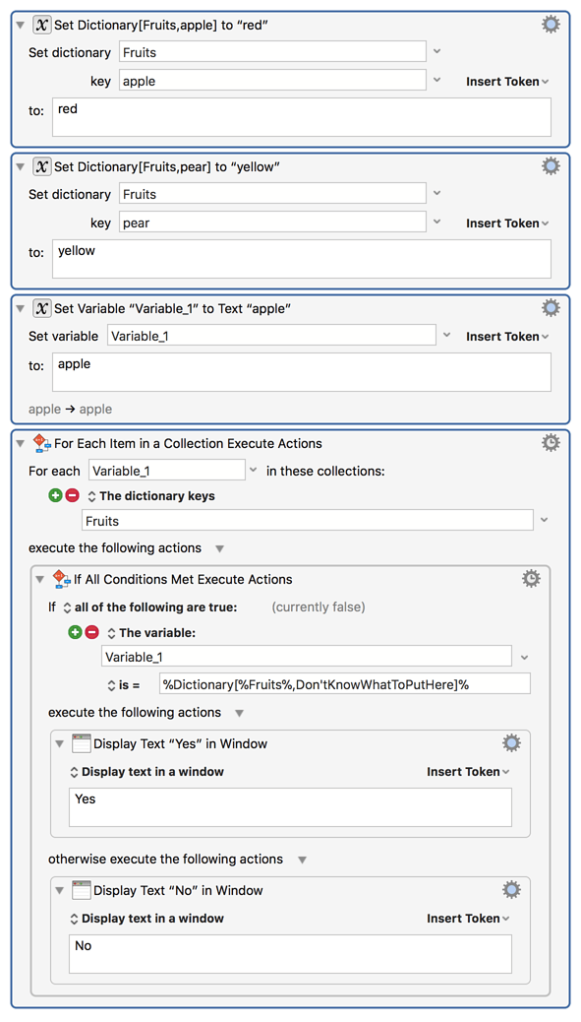
Task: Click the For each Variable_1 name field
Action: click(x=167, y=470)
